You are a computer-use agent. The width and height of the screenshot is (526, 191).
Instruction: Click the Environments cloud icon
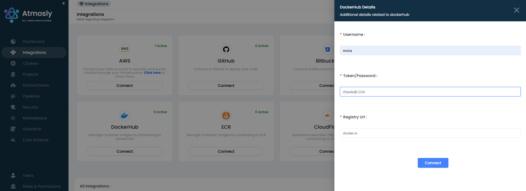(13, 85)
